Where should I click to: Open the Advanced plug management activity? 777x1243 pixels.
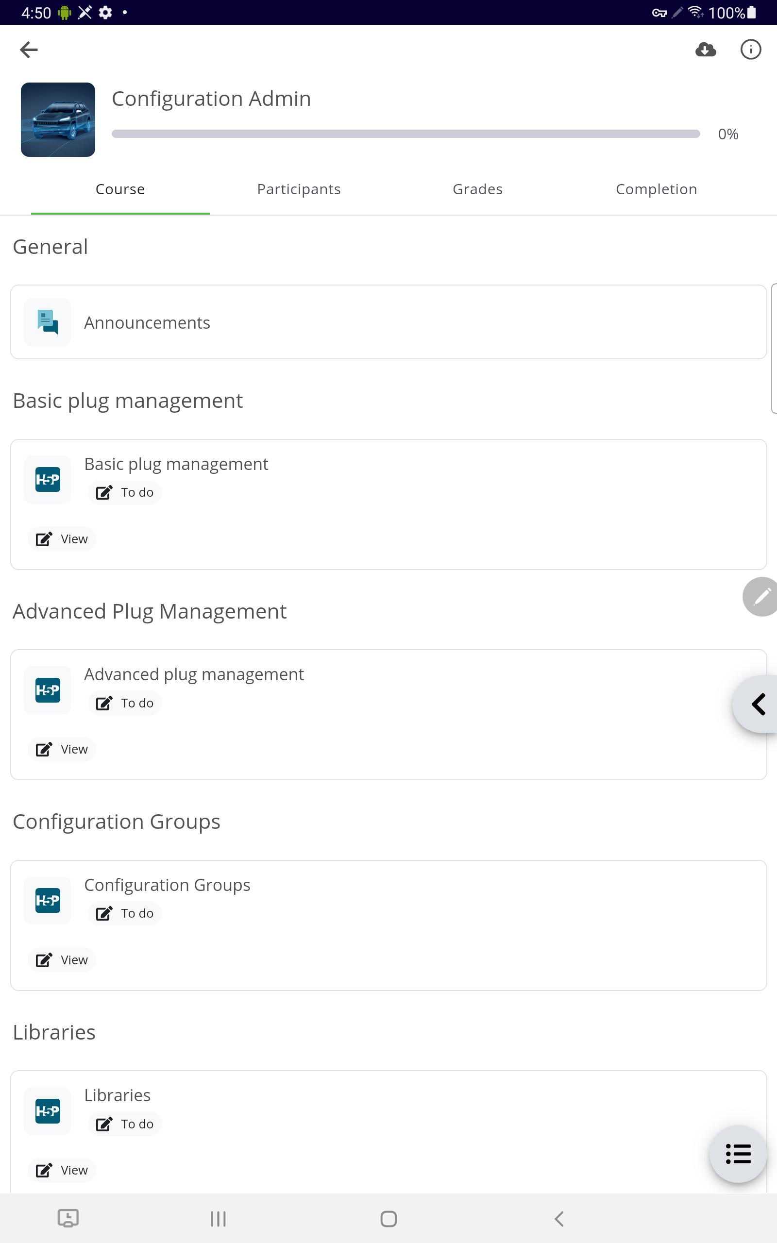(194, 674)
